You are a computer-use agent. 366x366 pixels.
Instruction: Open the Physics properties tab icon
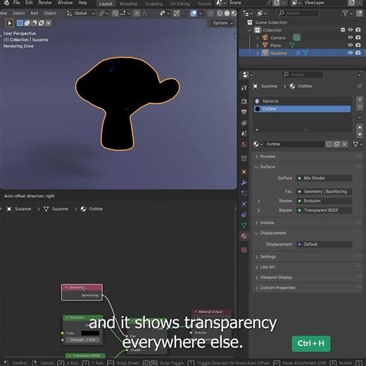pos(244,204)
